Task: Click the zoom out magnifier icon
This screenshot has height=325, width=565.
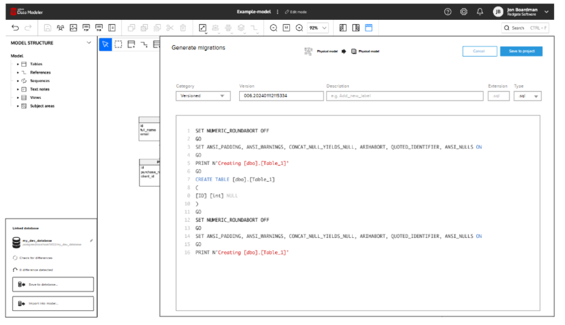Action: pyautogui.click(x=273, y=28)
